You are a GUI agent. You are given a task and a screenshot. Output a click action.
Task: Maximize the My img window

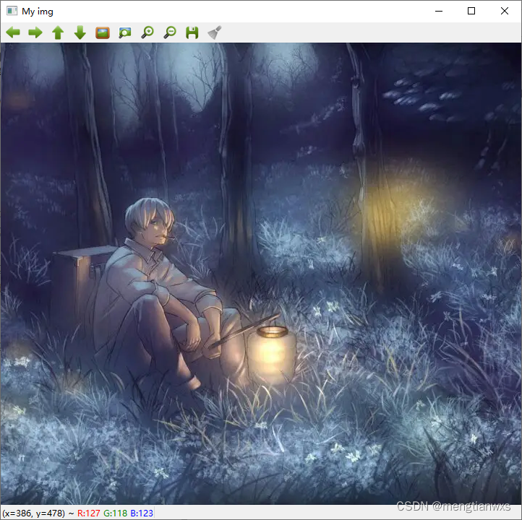[x=471, y=11]
